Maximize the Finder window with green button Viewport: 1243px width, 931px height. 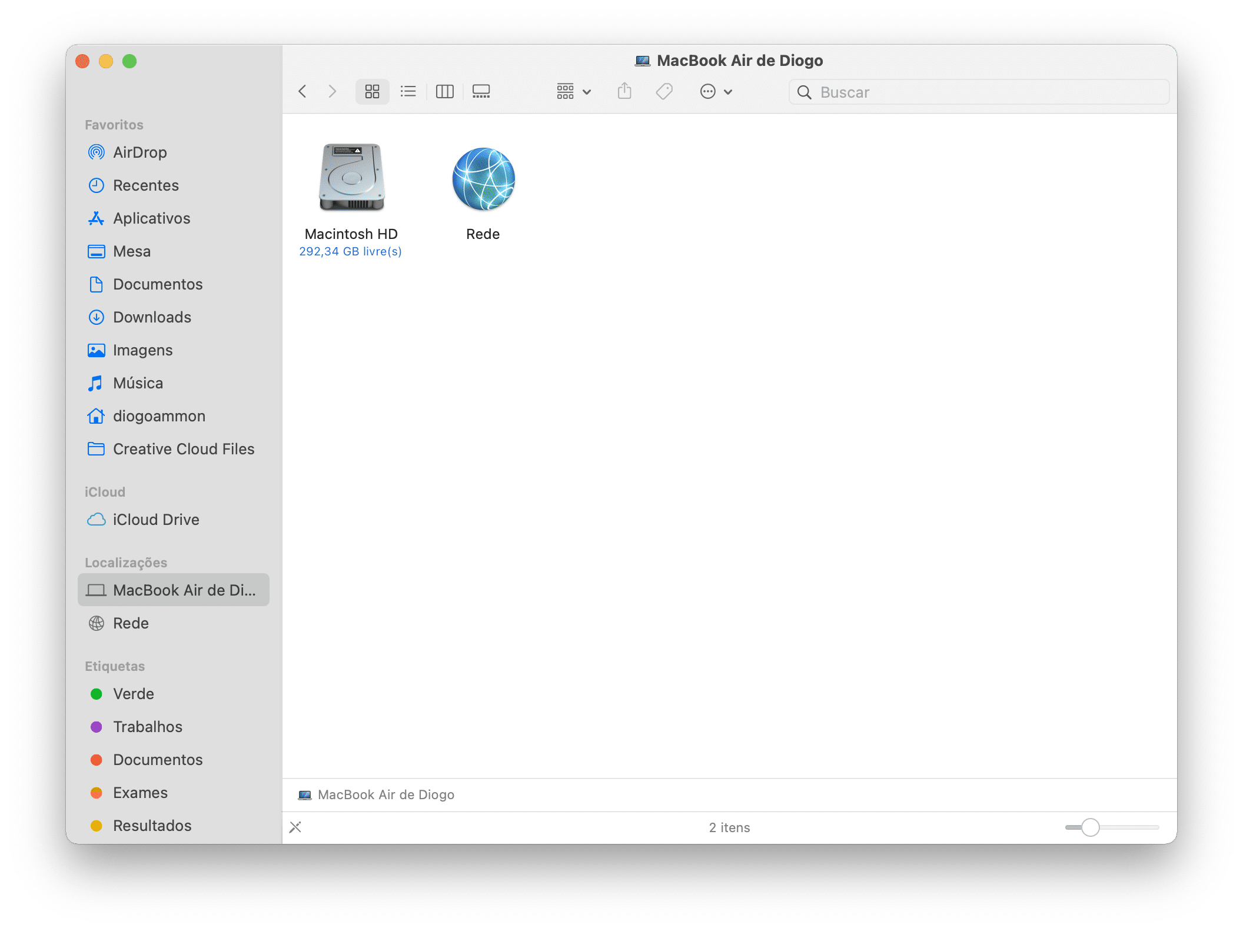pyautogui.click(x=129, y=61)
